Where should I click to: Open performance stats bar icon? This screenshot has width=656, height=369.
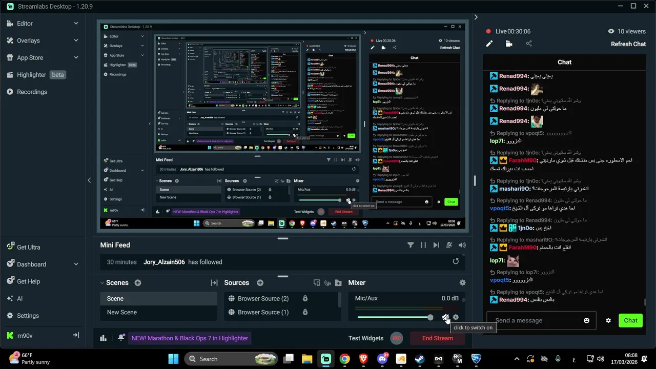click(x=103, y=338)
